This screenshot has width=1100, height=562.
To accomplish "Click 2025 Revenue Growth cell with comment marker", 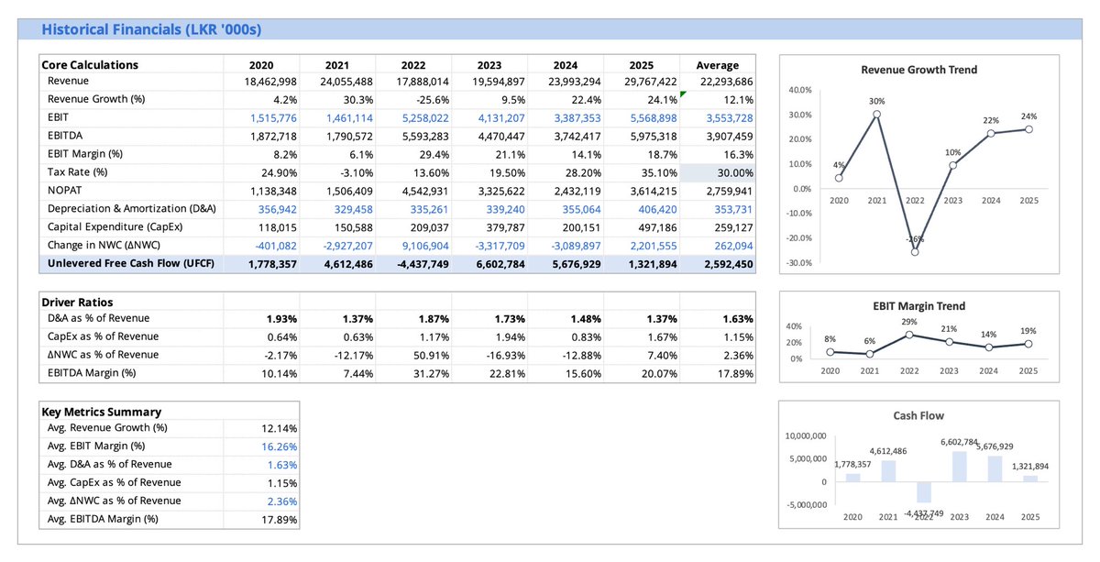I will pyautogui.click(x=661, y=100).
